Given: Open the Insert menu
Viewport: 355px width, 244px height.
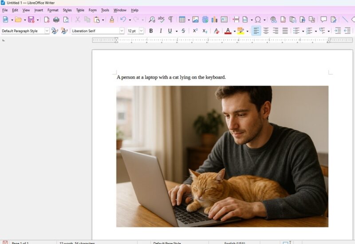Looking at the screenshot, I should click(x=39, y=10).
